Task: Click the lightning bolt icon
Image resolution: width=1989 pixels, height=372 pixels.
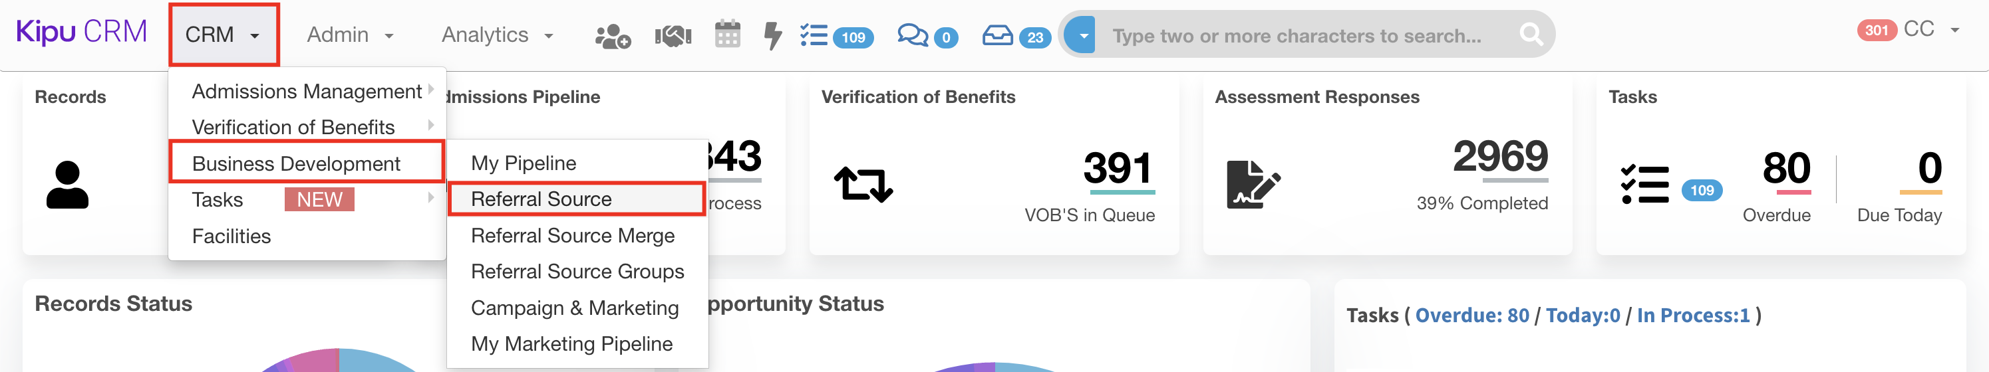Action: point(772,35)
